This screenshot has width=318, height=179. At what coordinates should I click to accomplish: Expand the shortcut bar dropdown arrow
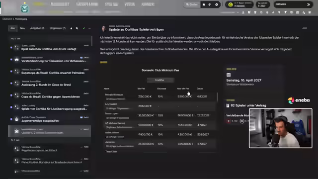click(x=238, y=12)
